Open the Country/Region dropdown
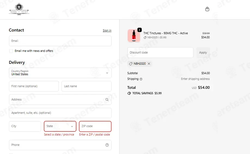 [x=60, y=73]
